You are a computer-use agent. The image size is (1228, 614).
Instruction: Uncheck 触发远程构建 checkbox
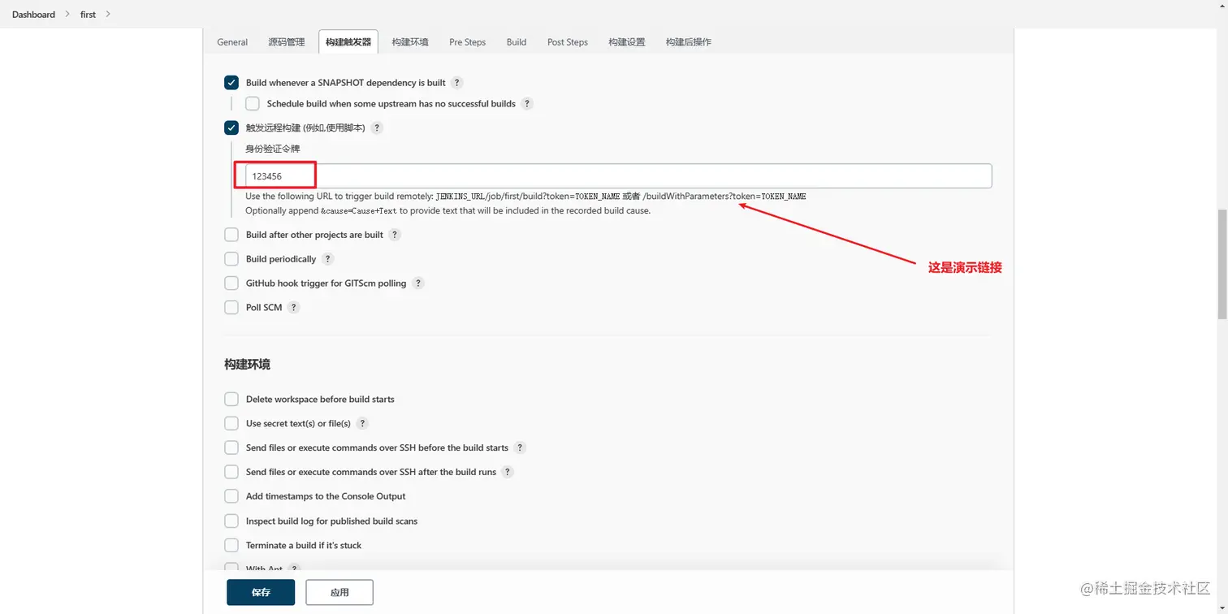click(x=231, y=128)
